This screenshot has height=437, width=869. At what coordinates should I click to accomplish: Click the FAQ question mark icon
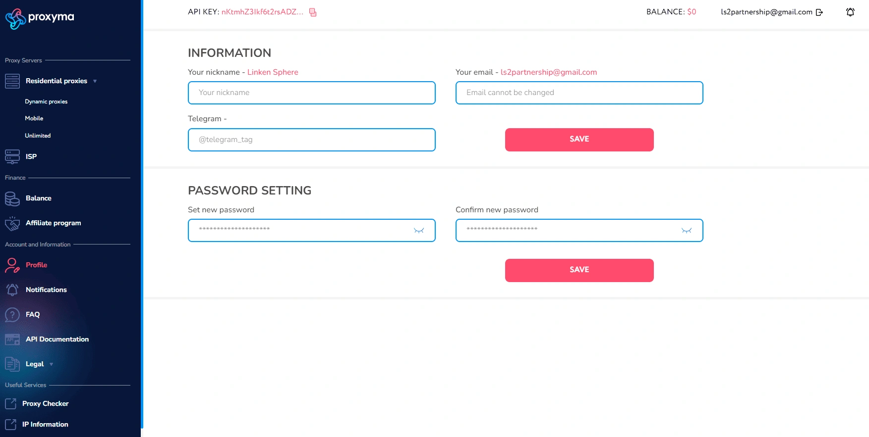click(12, 315)
